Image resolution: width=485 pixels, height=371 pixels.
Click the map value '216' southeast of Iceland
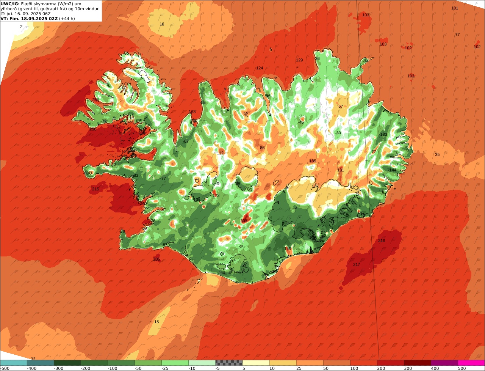pyautogui.click(x=382, y=241)
